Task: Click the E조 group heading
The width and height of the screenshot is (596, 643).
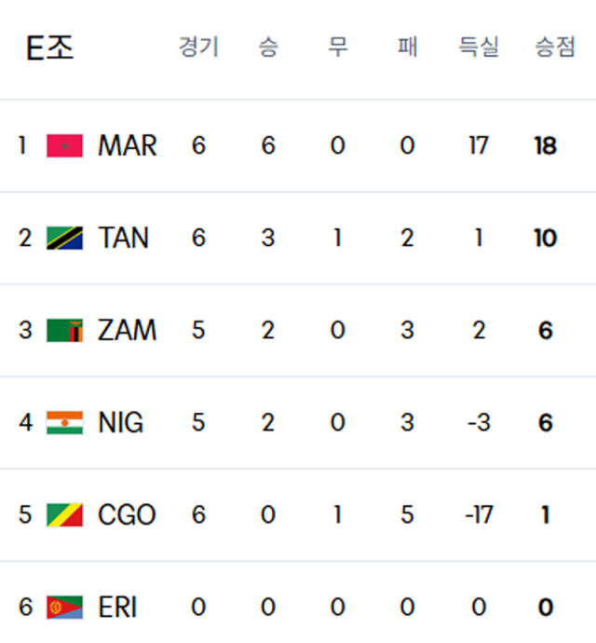Action: coord(50,48)
